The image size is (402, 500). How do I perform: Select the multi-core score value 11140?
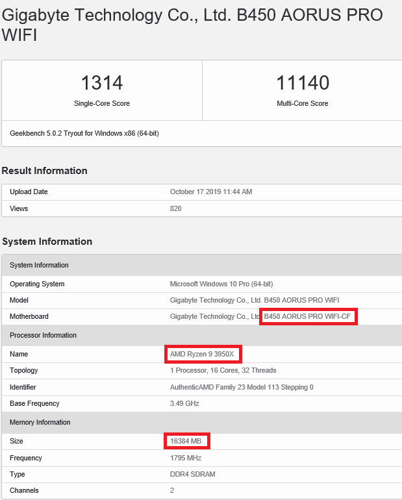303,82
